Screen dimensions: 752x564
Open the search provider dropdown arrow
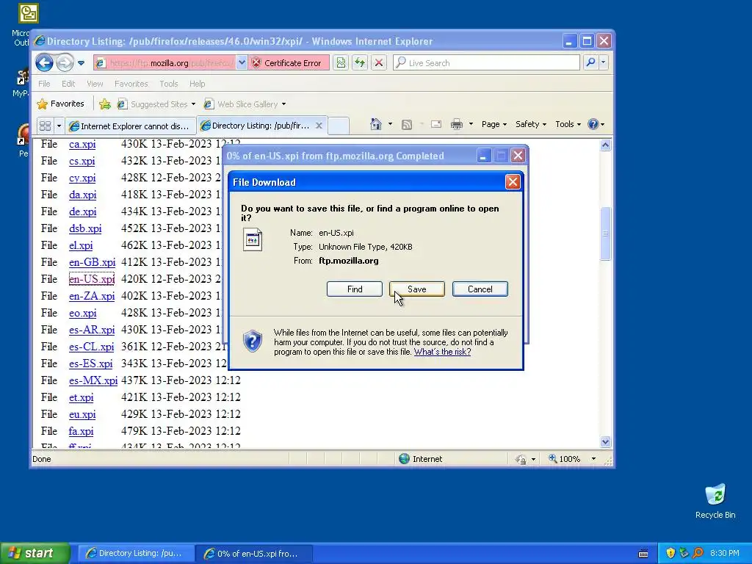point(604,62)
